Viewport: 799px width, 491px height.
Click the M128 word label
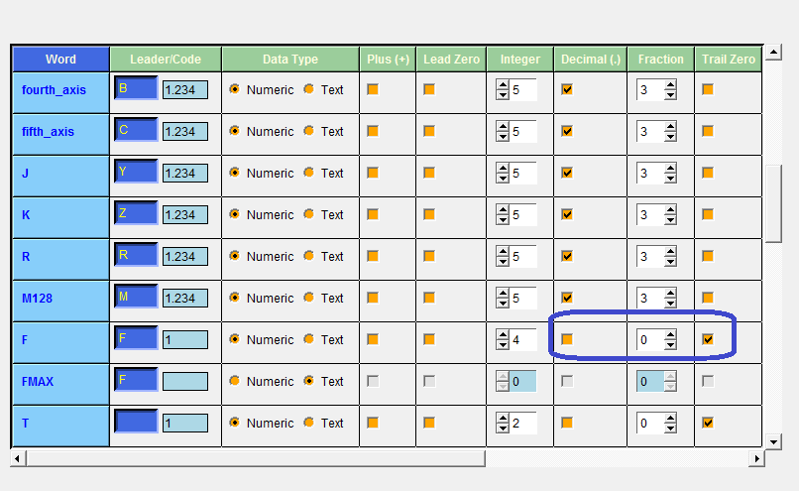pos(39,298)
